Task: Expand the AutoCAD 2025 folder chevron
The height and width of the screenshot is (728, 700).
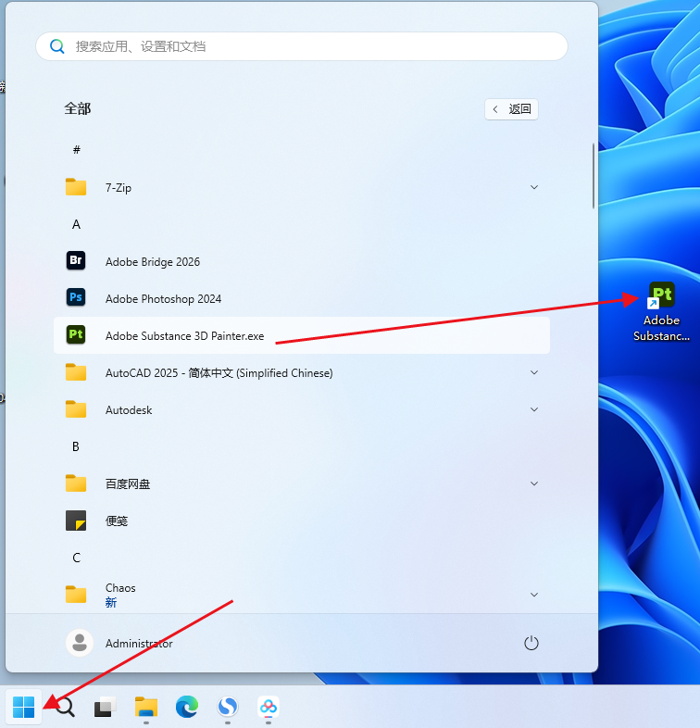Action: pyautogui.click(x=534, y=372)
